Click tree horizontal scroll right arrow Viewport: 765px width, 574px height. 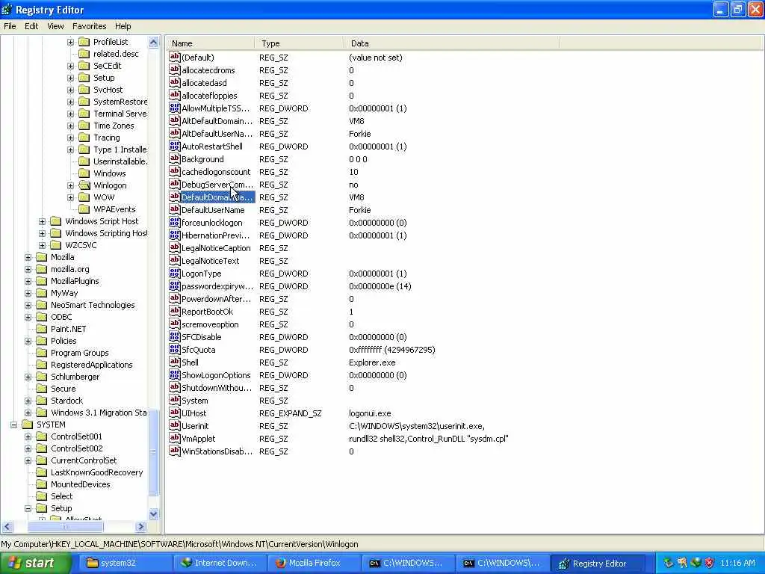click(141, 527)
